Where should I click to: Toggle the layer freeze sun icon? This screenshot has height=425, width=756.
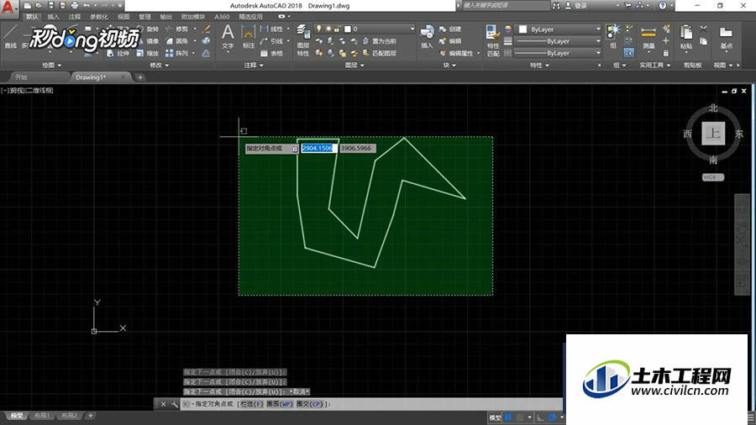click(328, 29)
